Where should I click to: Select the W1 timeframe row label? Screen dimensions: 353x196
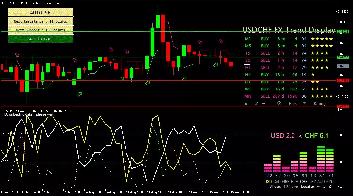coord(248,89)
